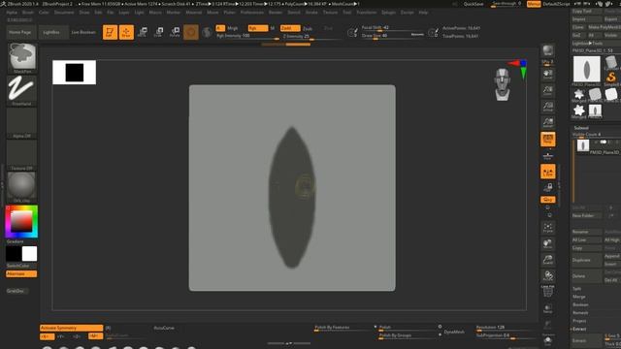The width and height of the screenshot is (621, 349).
Task: Toggle the Perspective icon
Action: [x=547, y=139]
